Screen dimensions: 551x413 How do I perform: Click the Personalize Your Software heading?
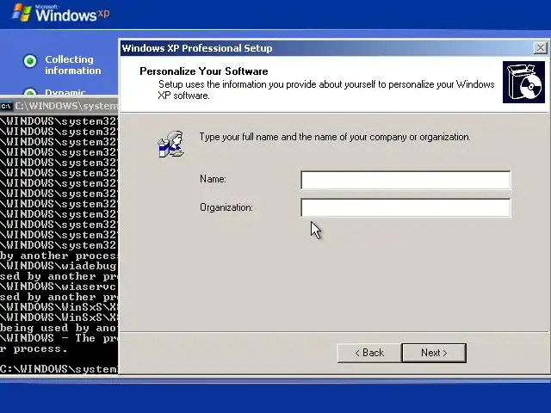204,71
